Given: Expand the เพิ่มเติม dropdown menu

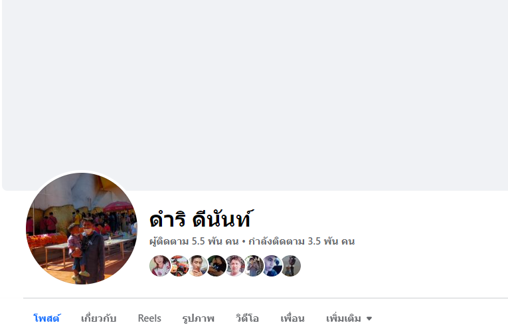Looking at the screenshot, I should 349,318.
